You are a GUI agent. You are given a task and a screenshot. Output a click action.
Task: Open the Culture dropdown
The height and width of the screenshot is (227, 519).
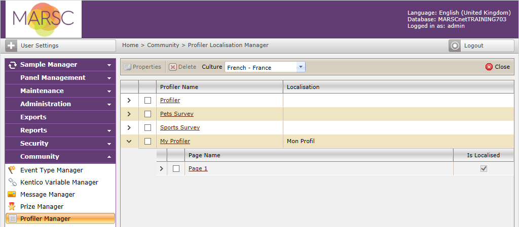(300, 67)
